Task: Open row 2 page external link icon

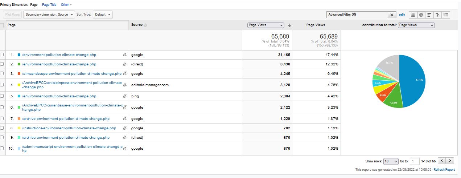Action: [125, 64]
